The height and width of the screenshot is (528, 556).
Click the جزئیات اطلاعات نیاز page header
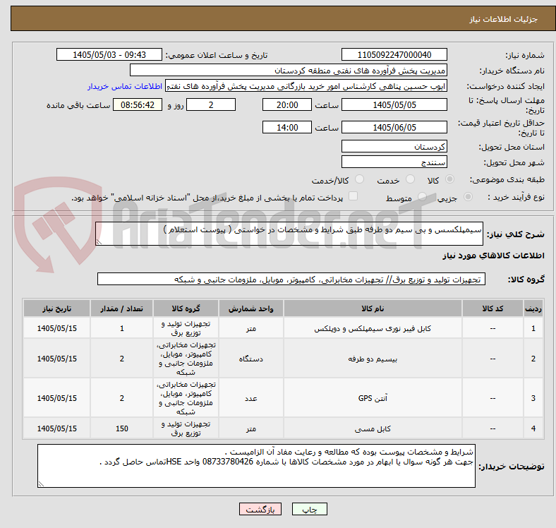pos(504,19)
